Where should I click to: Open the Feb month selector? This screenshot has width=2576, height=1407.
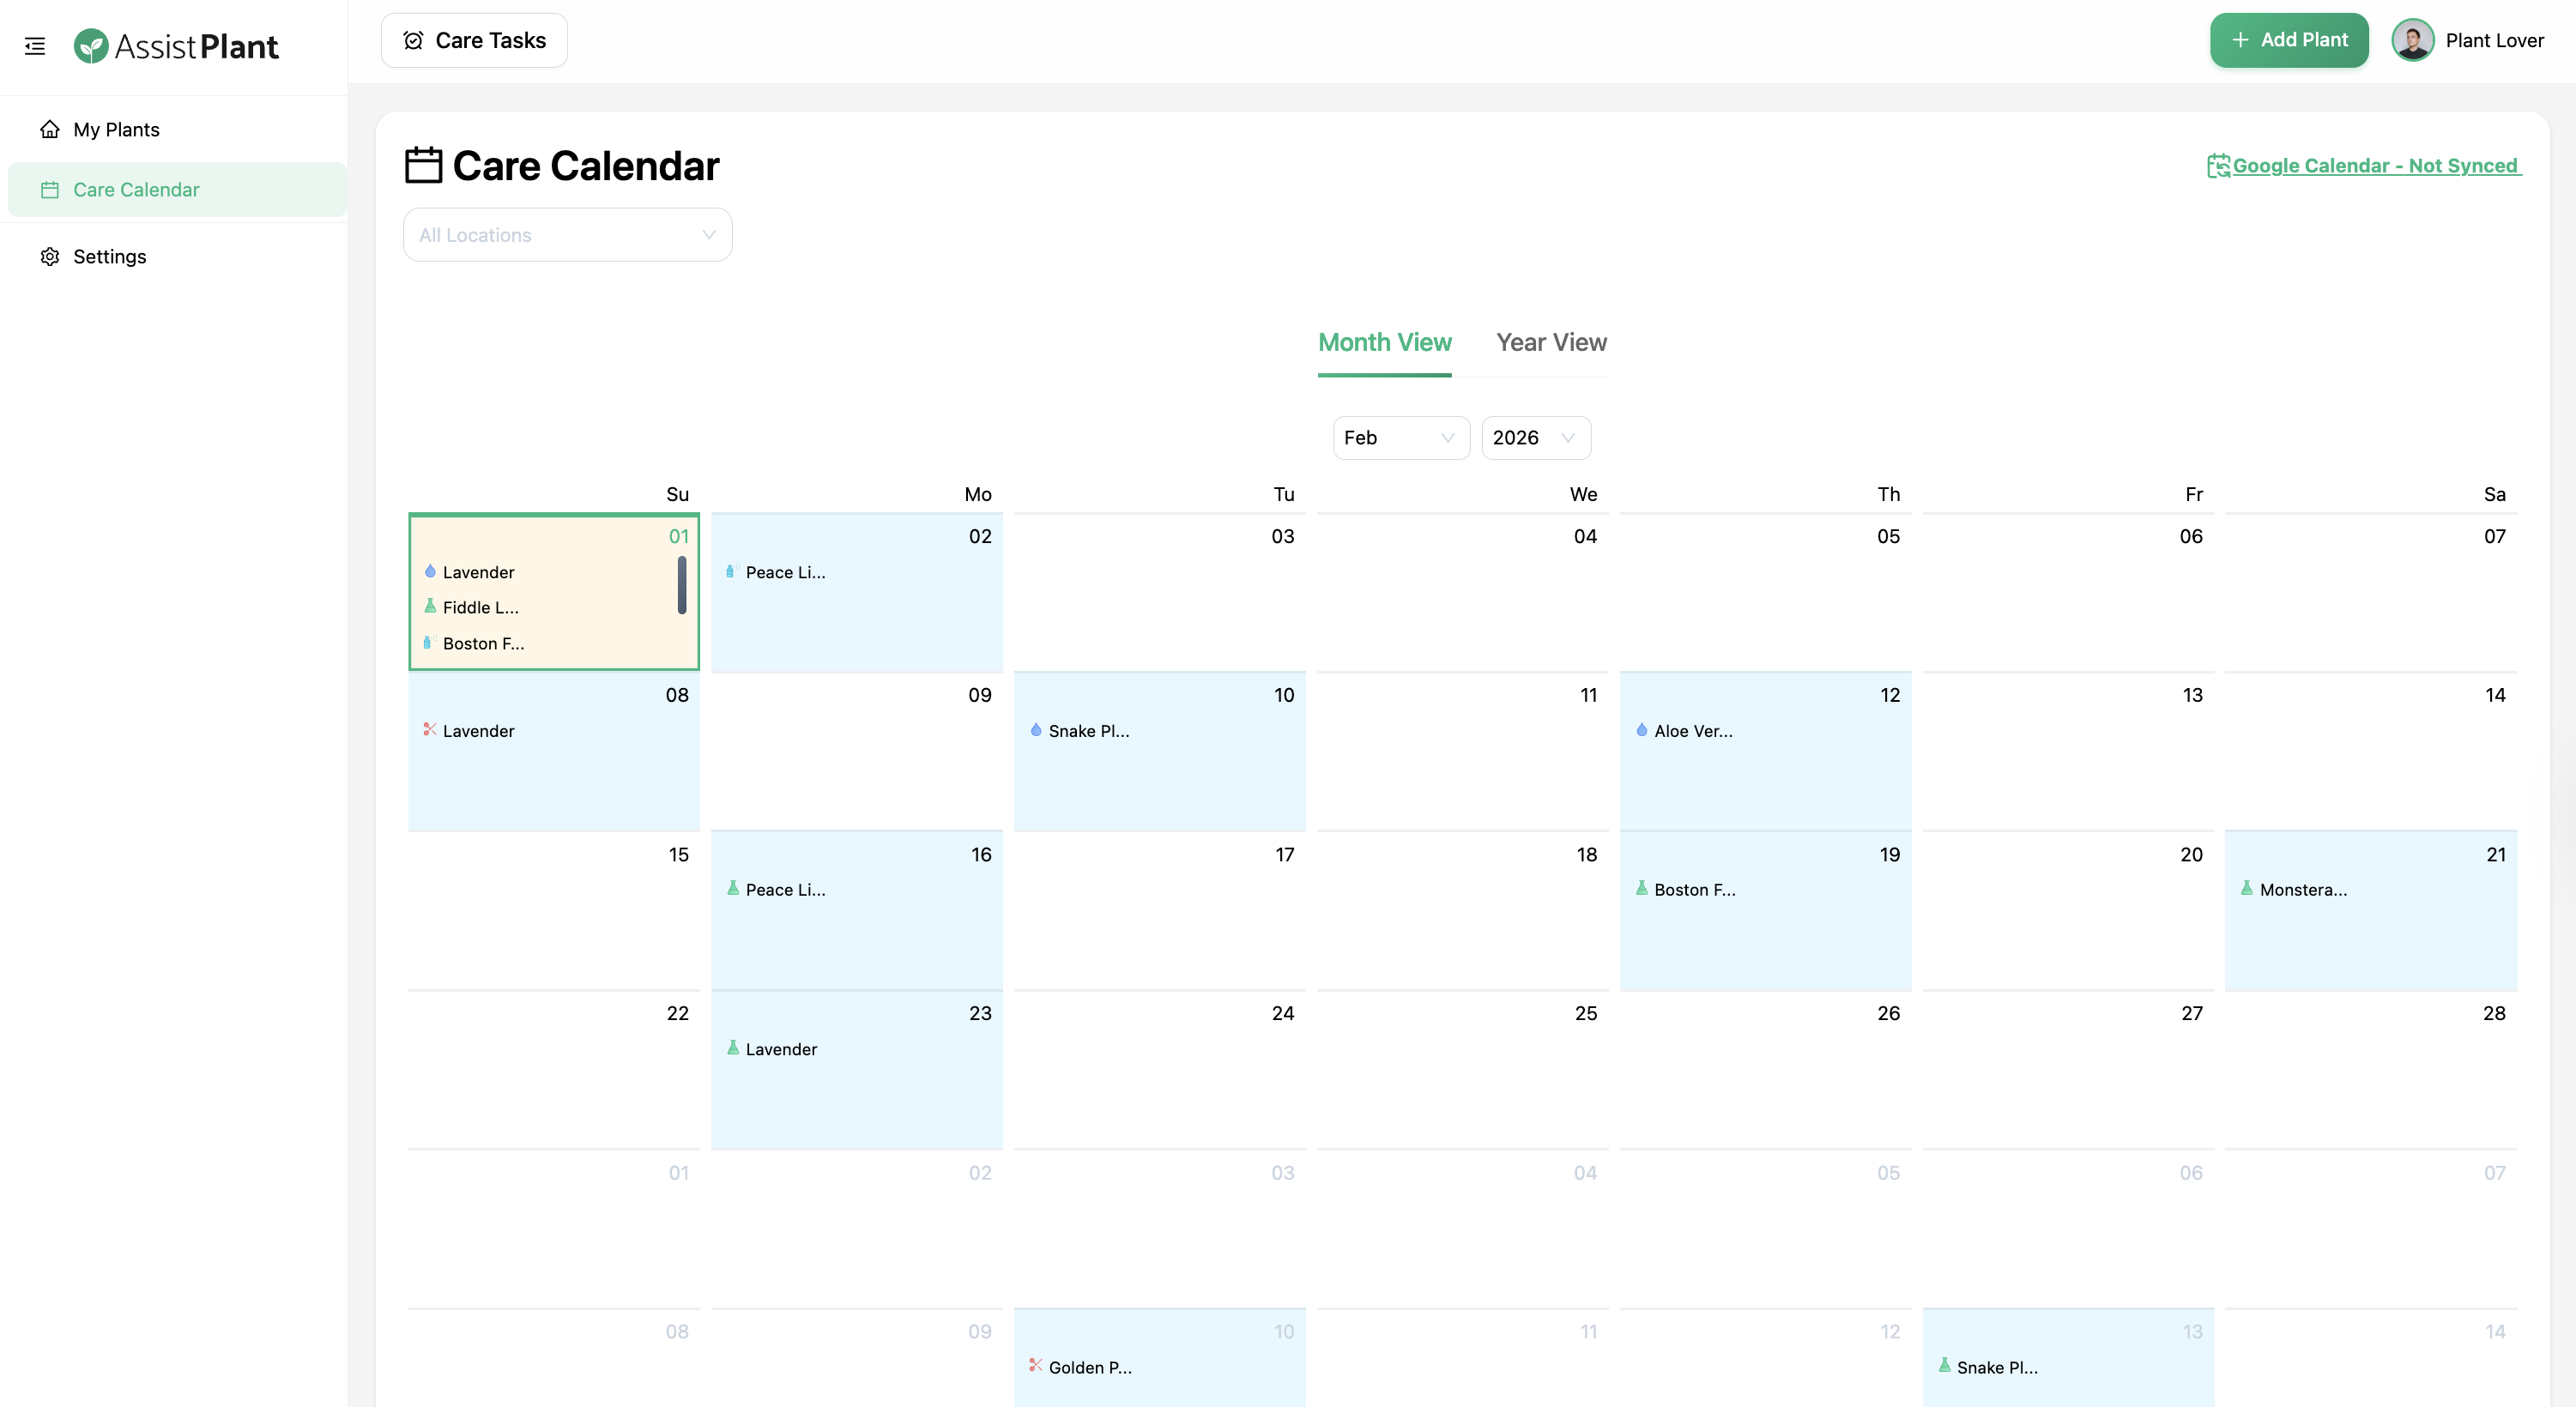[1400, 437]
